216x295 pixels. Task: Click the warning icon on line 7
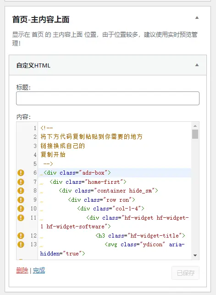coord(21,182)
